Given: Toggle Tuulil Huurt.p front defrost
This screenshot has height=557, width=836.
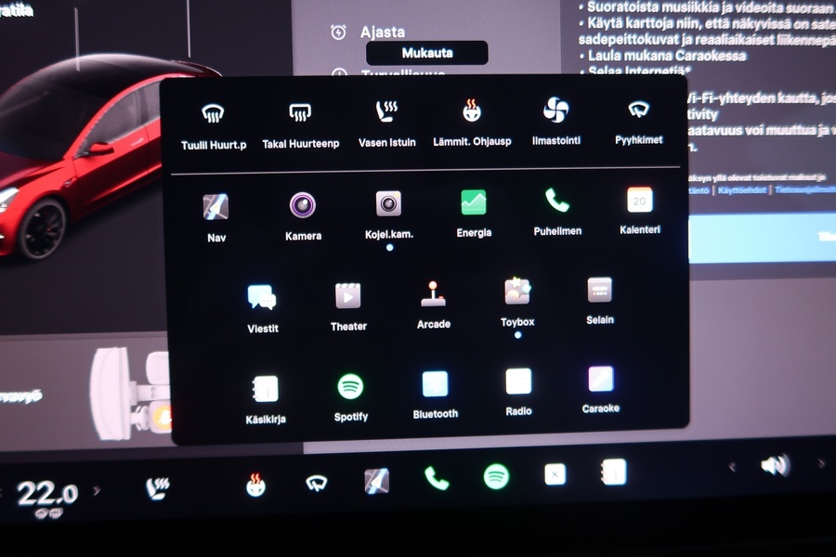Looking at the screenshot, I should point(214,115).
